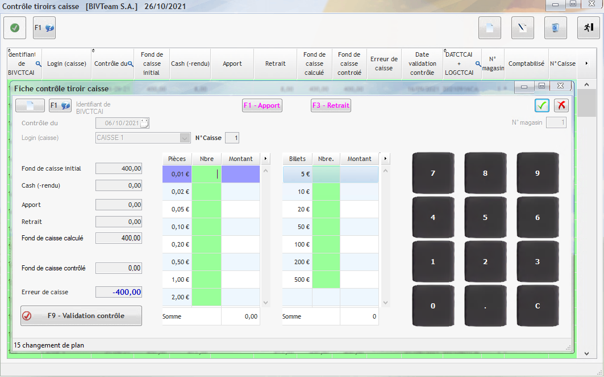Click the Comptabilisé column header
This screenshot has height=377, width=604.
pyautogui.click(x=526, y=63)
